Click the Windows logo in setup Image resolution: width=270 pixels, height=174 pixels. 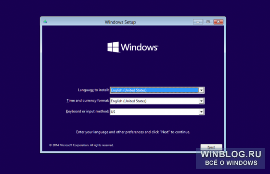(x=132, y=47)
